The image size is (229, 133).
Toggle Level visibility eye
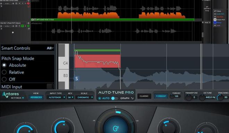coord(215,26)
